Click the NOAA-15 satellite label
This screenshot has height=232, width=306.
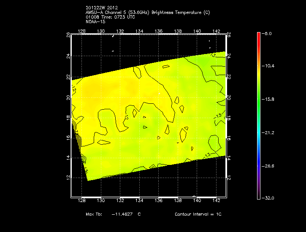pyautogui.click(x=95, y=21)
